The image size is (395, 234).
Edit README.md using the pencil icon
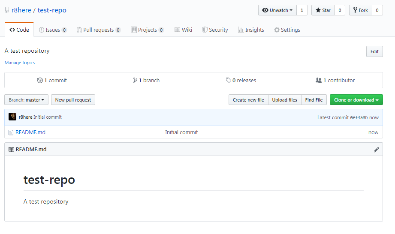point(377,150)
